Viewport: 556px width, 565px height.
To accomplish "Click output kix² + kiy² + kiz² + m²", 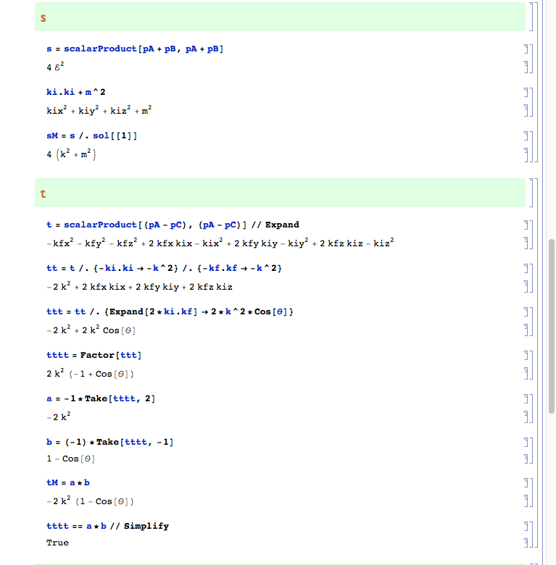I will tap(99, 110).
